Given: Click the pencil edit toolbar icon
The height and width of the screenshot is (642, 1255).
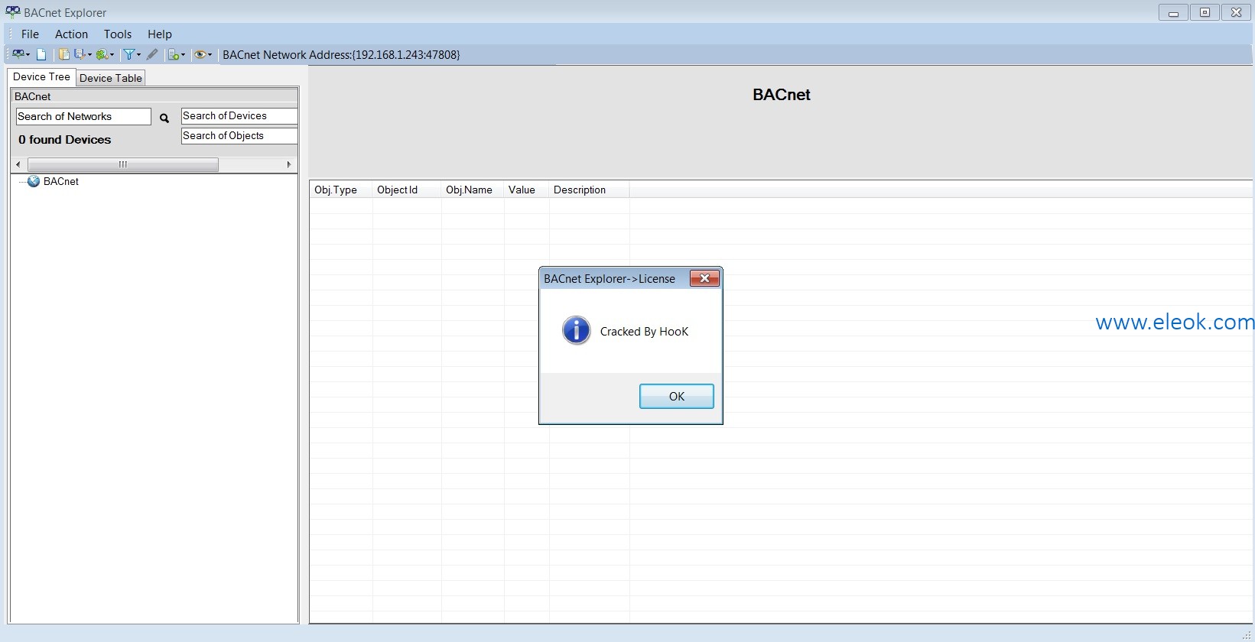Looking at the screenshot, I should pyautogui.click(x=152, y=54).
